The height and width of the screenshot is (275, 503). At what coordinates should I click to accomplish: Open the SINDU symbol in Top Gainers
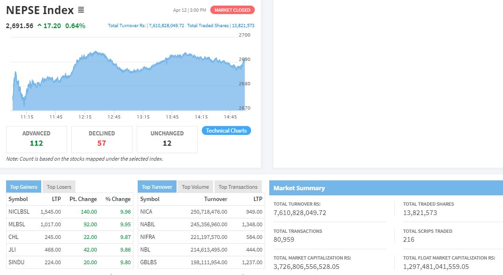(16, 262)
